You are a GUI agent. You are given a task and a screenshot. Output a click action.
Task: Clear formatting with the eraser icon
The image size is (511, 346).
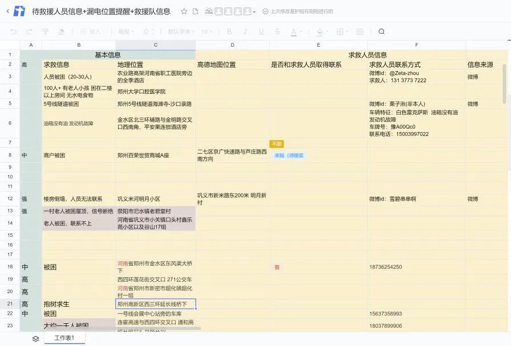[x=61, y=31]
